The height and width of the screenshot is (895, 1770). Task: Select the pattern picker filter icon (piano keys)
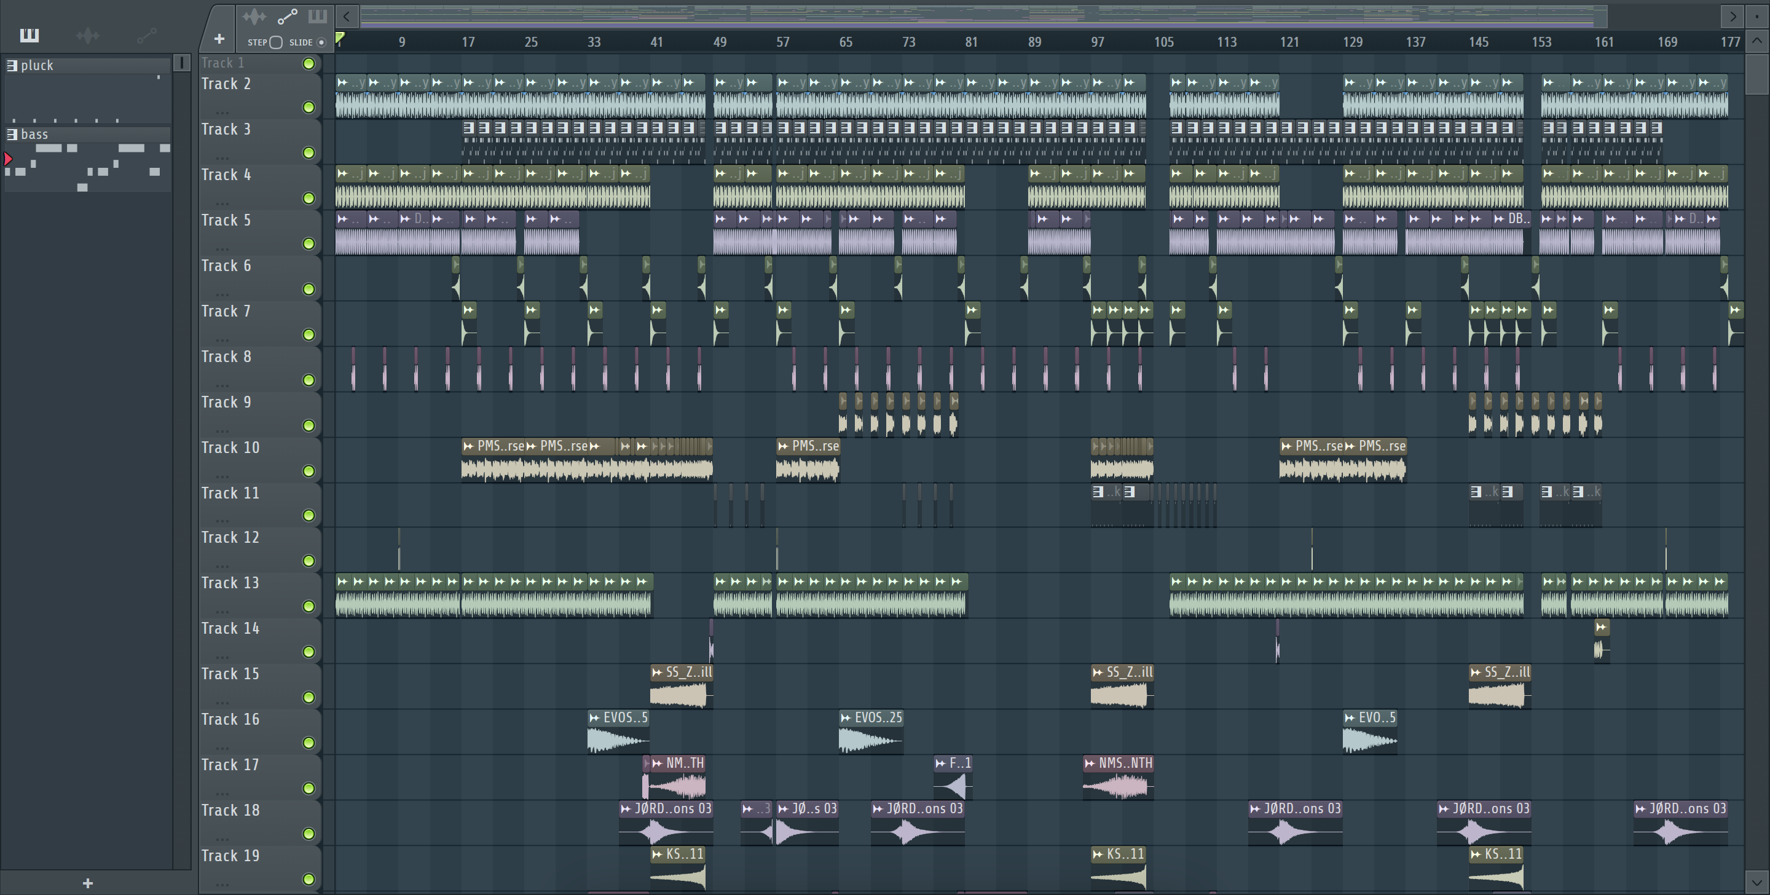point(29,35)
